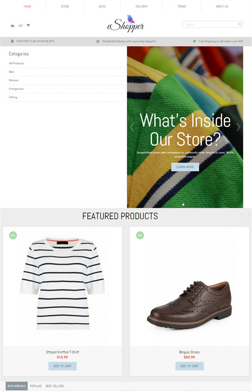
Task: Click the eShopper butterfly logo
Action: pos(126,24)
